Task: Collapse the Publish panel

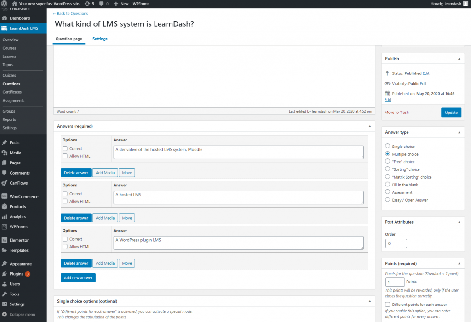Action: [x=459, y=59]
